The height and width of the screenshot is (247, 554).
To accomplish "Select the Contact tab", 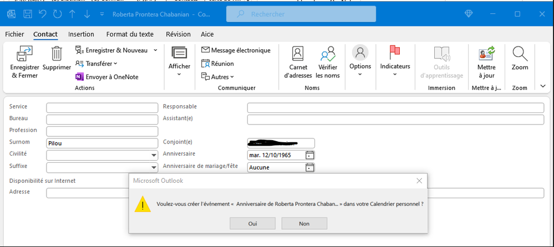I will coord(45,34).
